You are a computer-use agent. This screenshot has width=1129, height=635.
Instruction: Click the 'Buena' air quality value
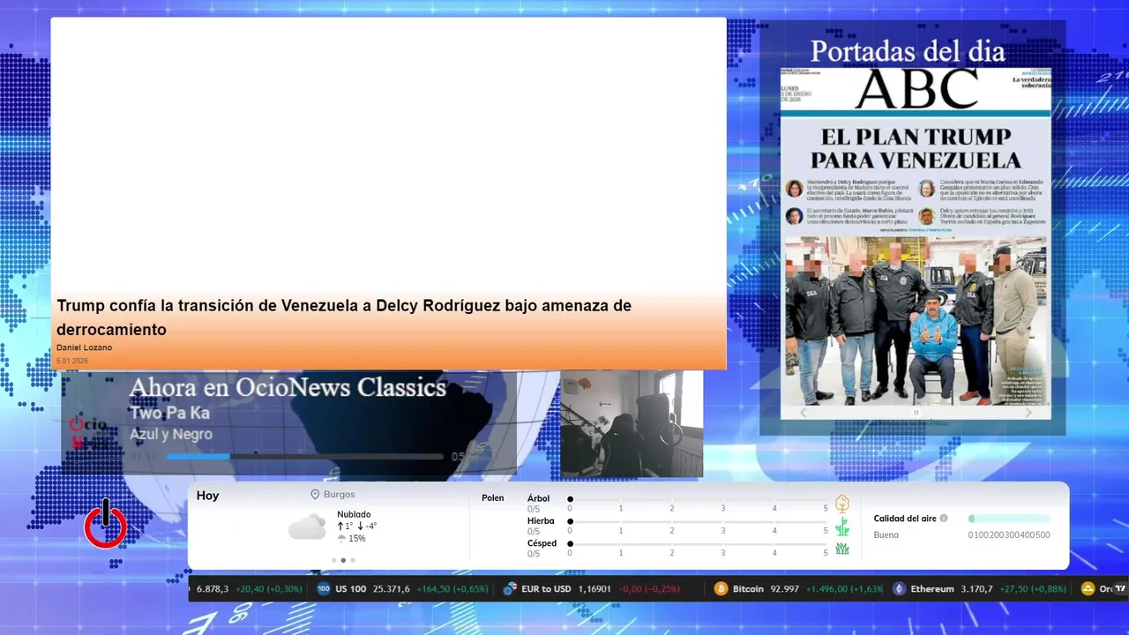pyautogui.click(x=886, y=535)
